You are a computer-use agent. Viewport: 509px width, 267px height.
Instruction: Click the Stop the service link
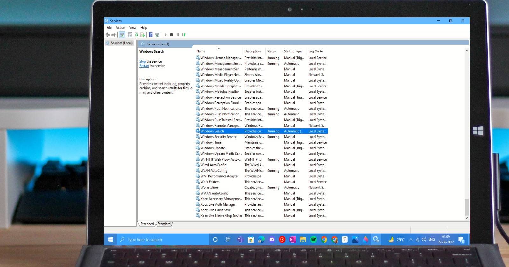click(x=142, y=61)
